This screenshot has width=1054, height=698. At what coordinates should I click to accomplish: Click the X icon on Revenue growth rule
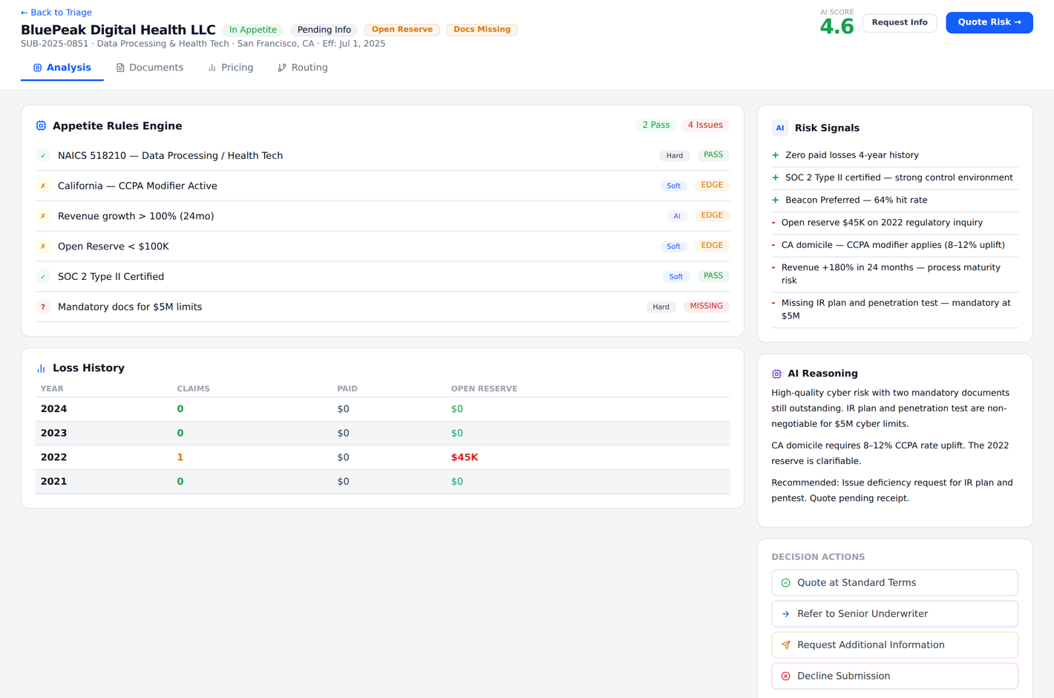43,216
